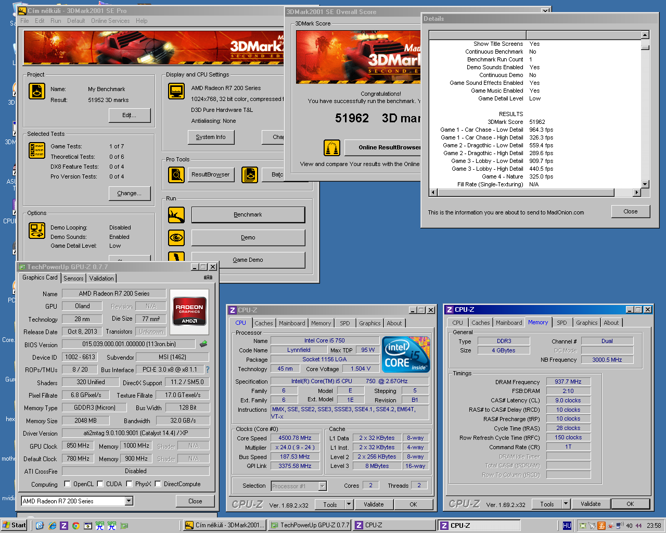This screenshot has height=533, width=666.
Task: Click the window icon left of Super Pi
Action: click(88, 526)
